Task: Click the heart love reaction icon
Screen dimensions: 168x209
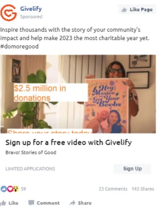Action: 10,189
